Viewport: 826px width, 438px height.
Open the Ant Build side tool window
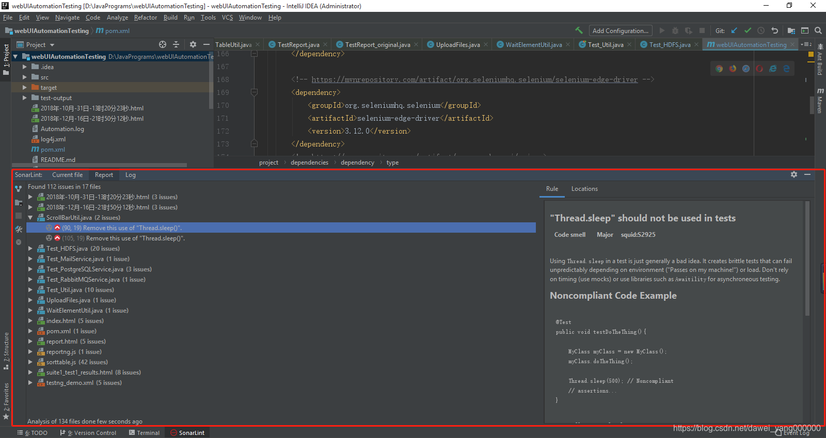(820, 59)
